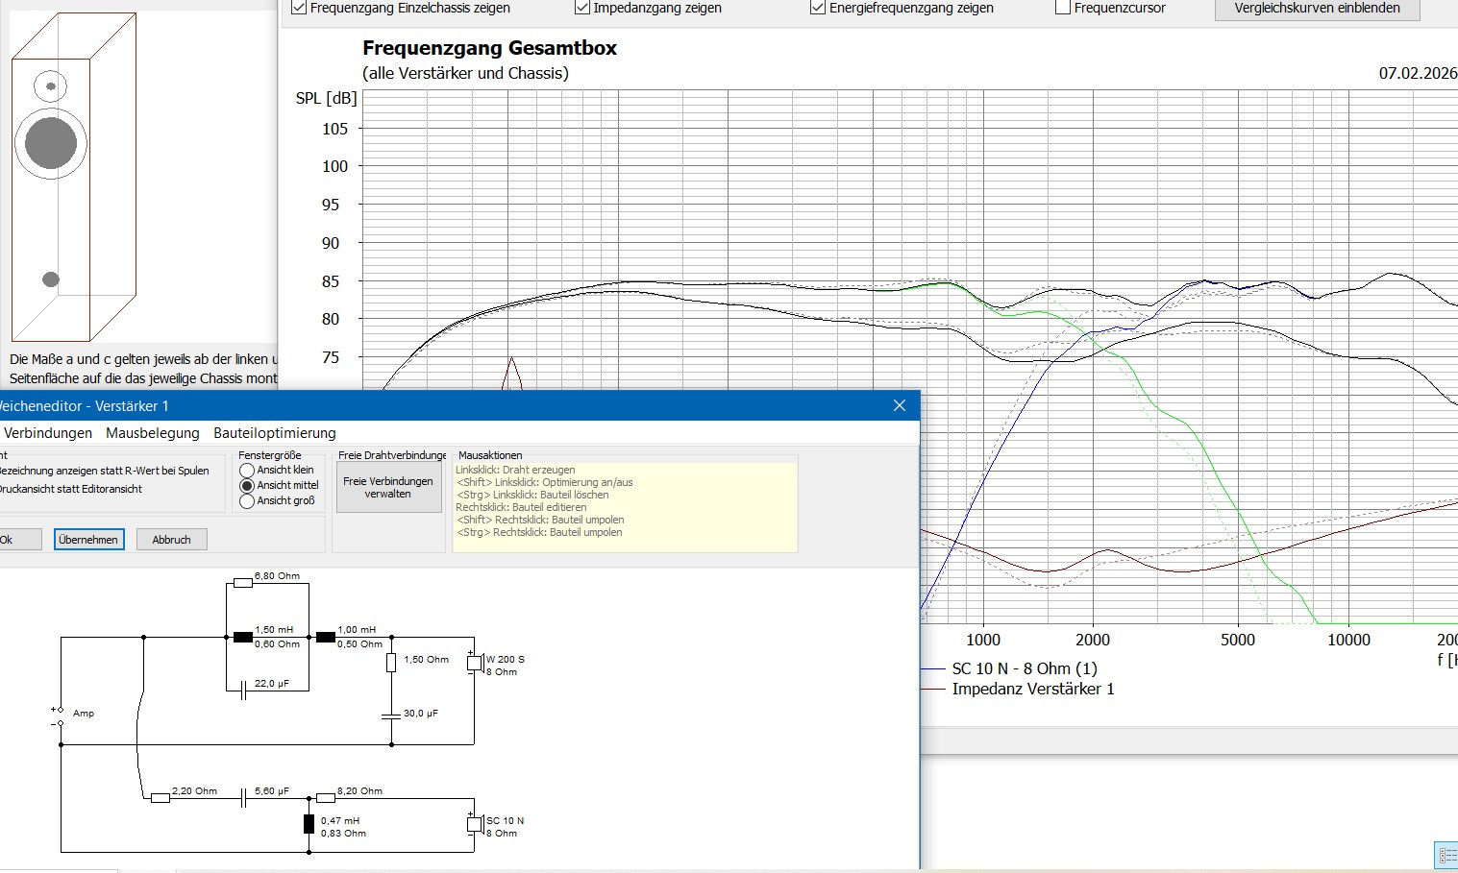Click the 30,0 µF capacitor symbol
Screen dimensions: 1458x873
click(391, 715)
